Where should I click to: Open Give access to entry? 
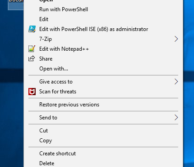[x=103, y=82]
